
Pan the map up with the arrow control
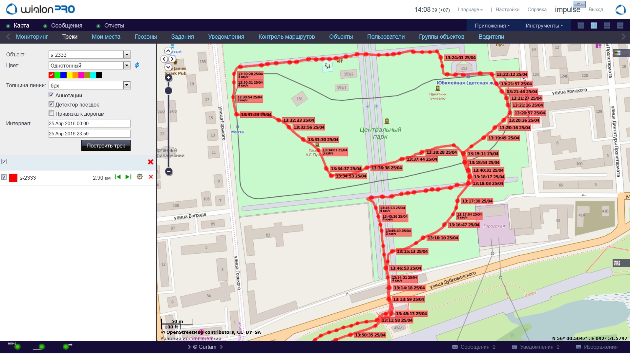point(168,51)
